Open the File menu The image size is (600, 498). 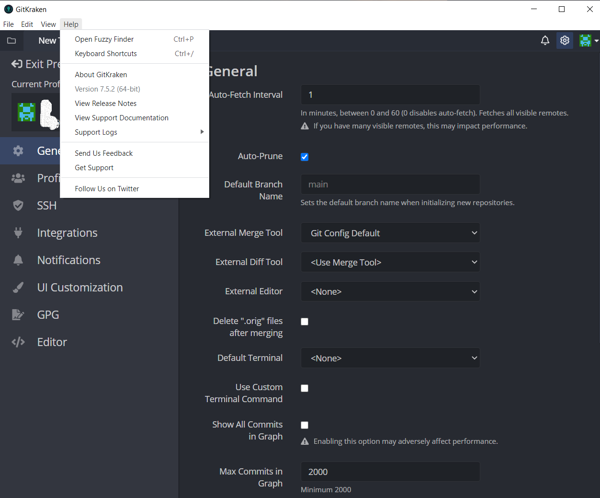coord(9,24)
